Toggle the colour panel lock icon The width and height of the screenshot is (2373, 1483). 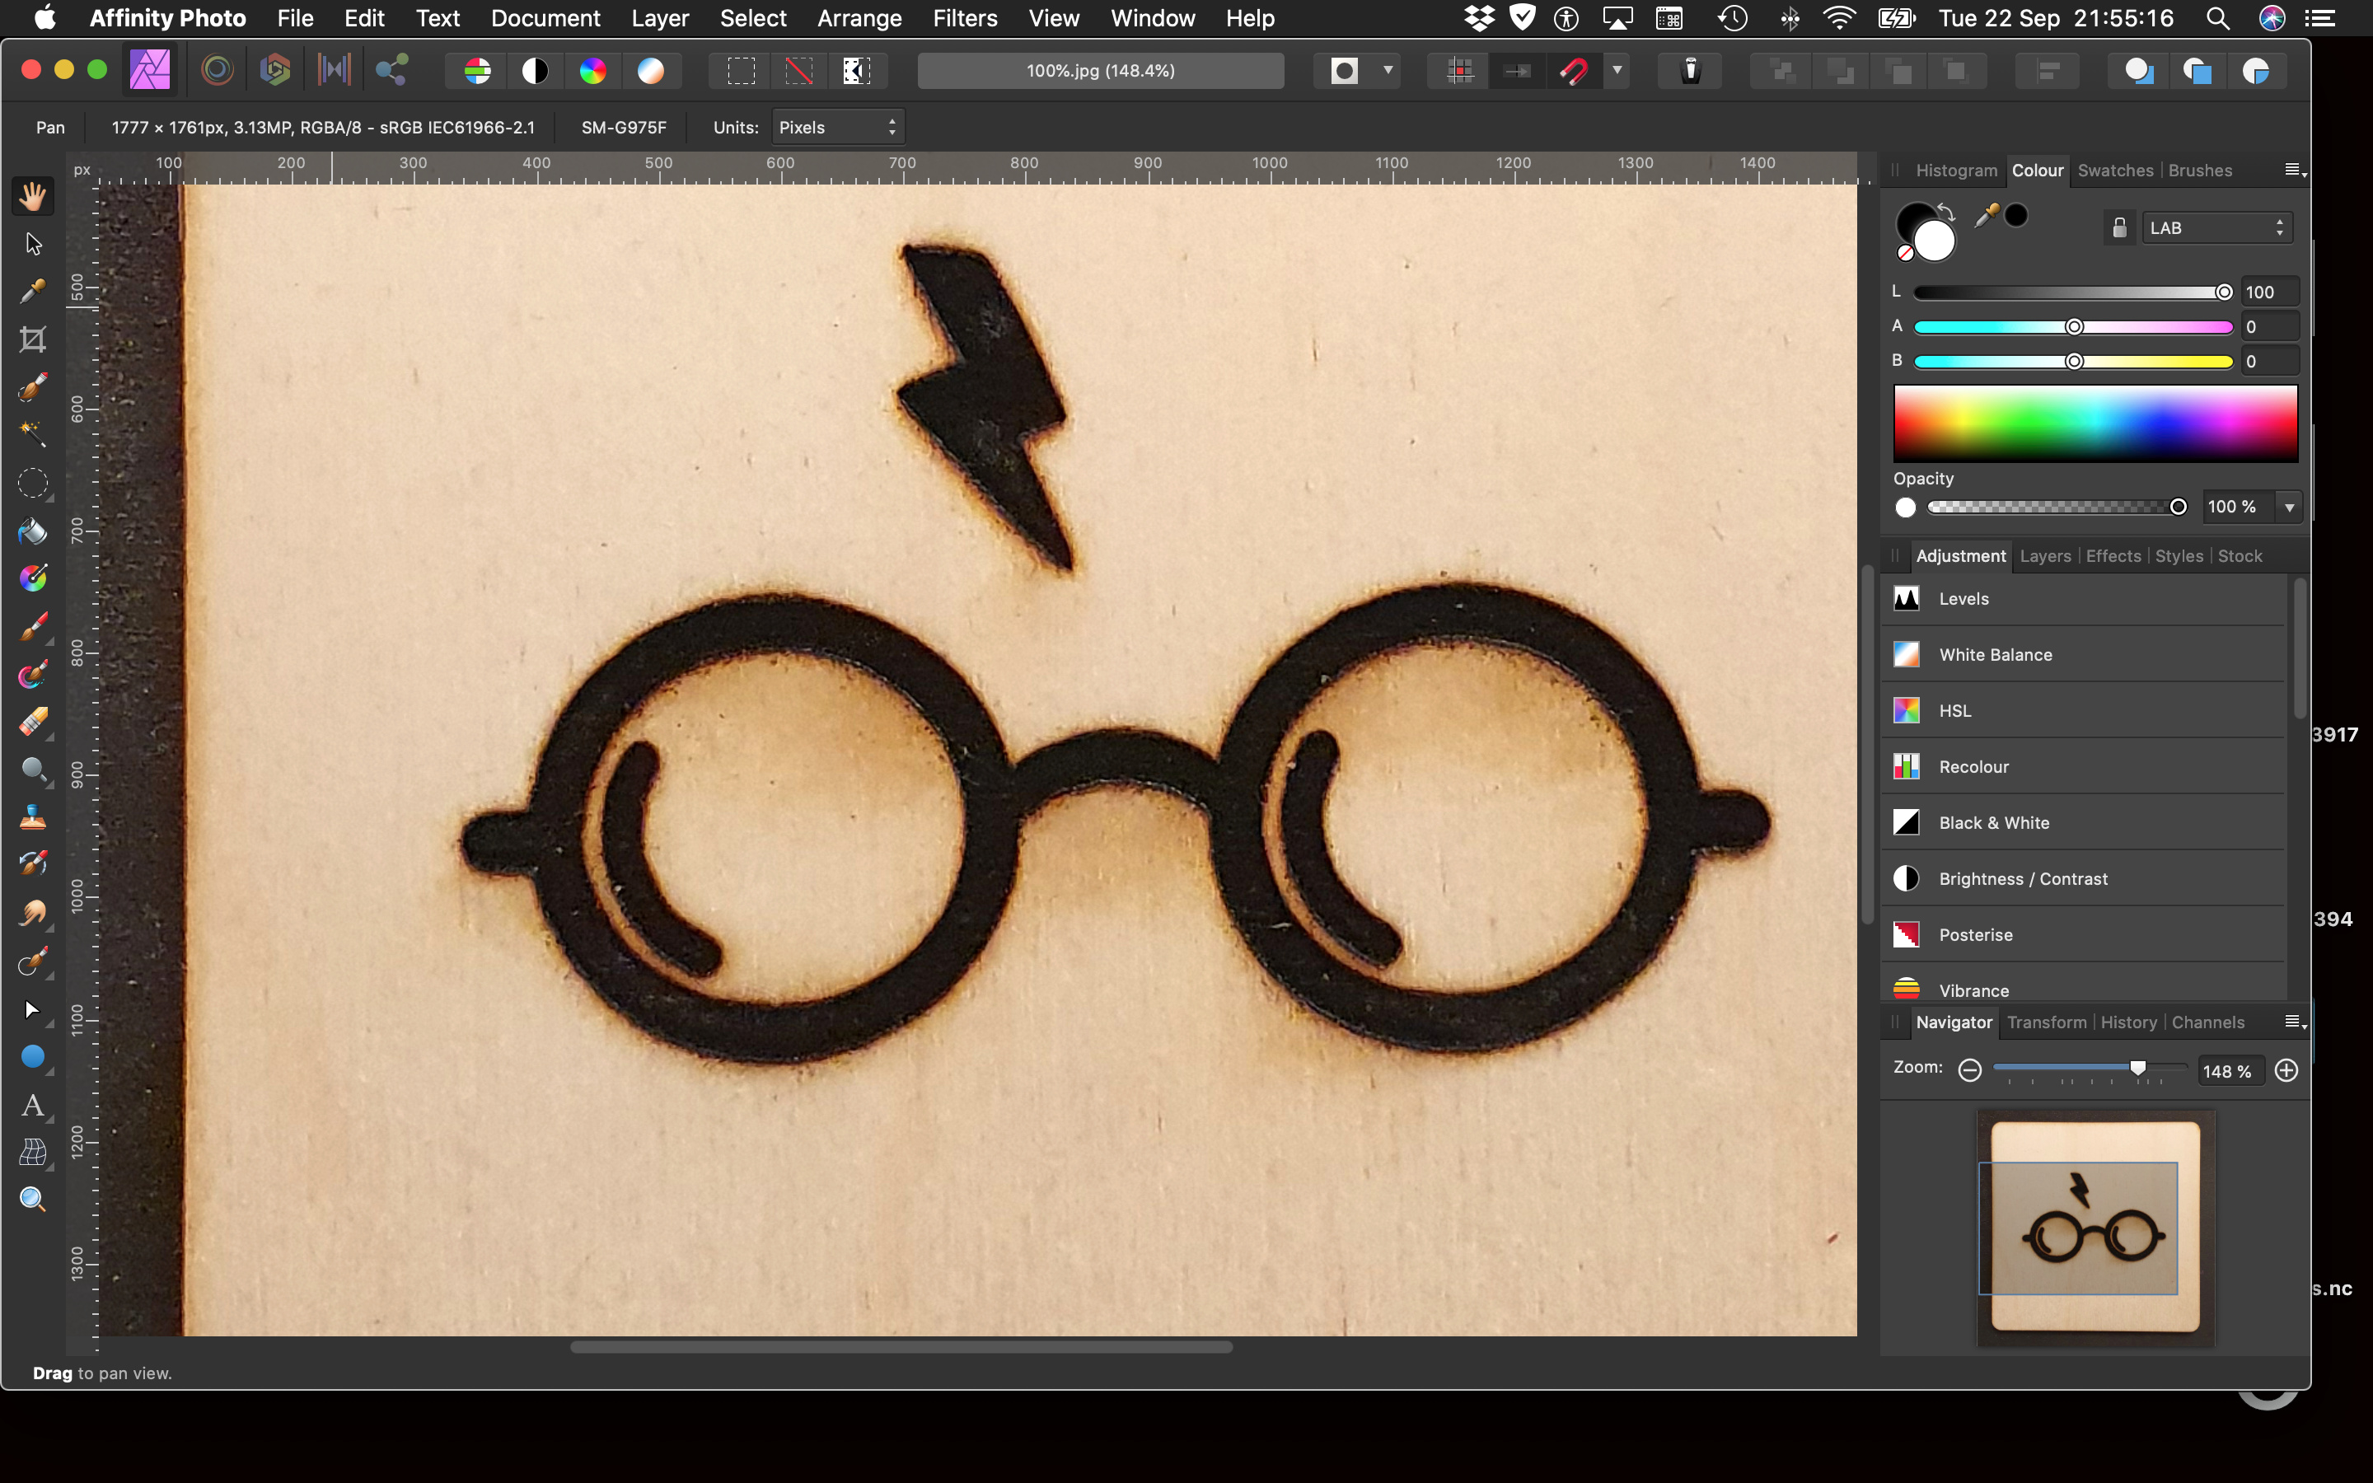point(2118,227)
